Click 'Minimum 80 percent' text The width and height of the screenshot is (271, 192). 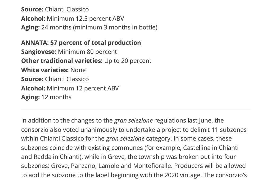pyautogui.click(x=87, y=52)
